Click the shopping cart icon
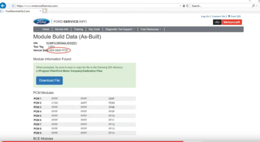 tap(229, 16)
